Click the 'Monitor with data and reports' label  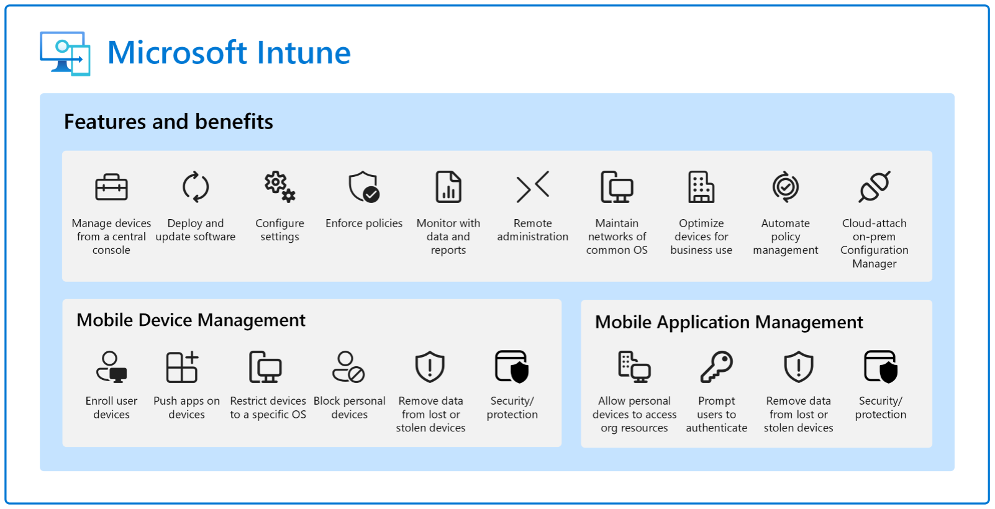tap(448, 236)
